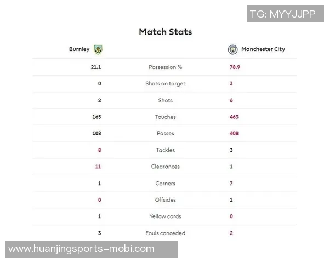Select the Burnley team name
Screen dimensions: 329x263
click(79, 49)
